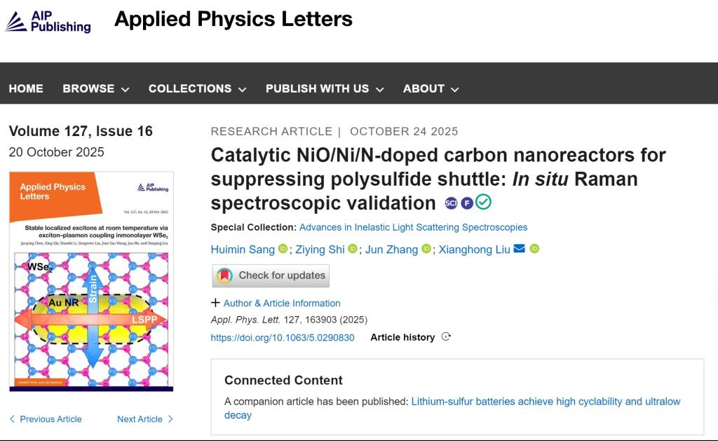
Task: Expand the COLLECTIONS dropdown menu
Action: [x=197, y=88]
